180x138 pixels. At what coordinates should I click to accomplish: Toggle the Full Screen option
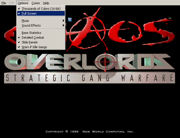pos(41,13)
